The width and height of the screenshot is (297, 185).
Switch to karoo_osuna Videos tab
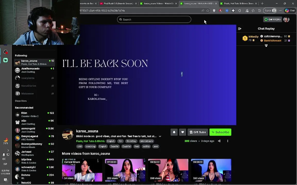coord(158,3)
